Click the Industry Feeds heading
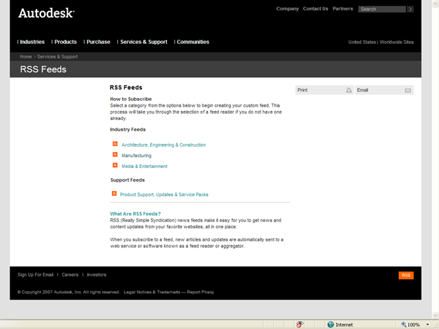The height and width of the screenshot is (329, 439). tap(128, 130)
